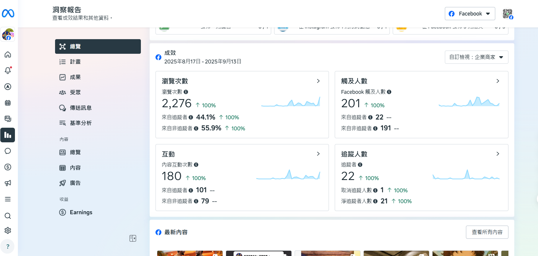The height and width of the screenshot is (256, 538).
Task: Open notifications bell icon
Action: (8, 70)
